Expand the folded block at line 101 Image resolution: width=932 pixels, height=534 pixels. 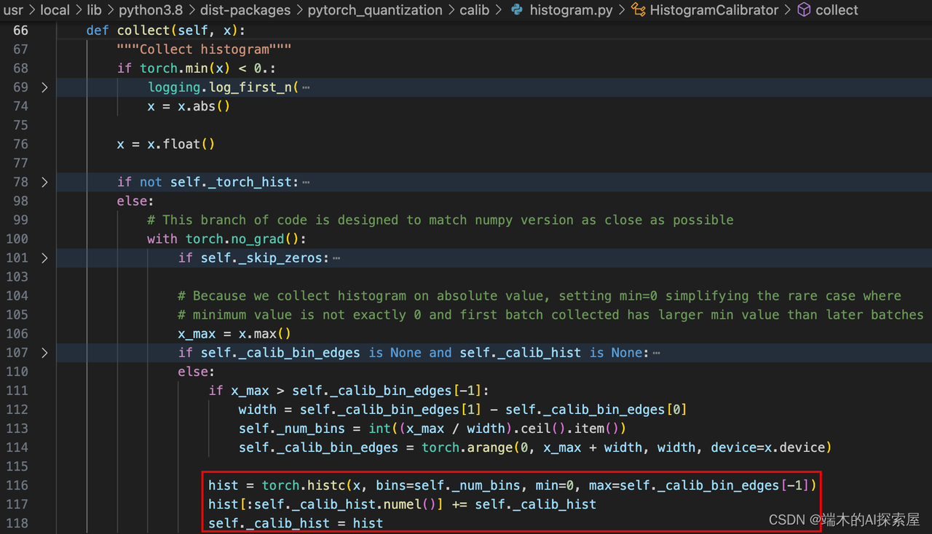(44, 258)
